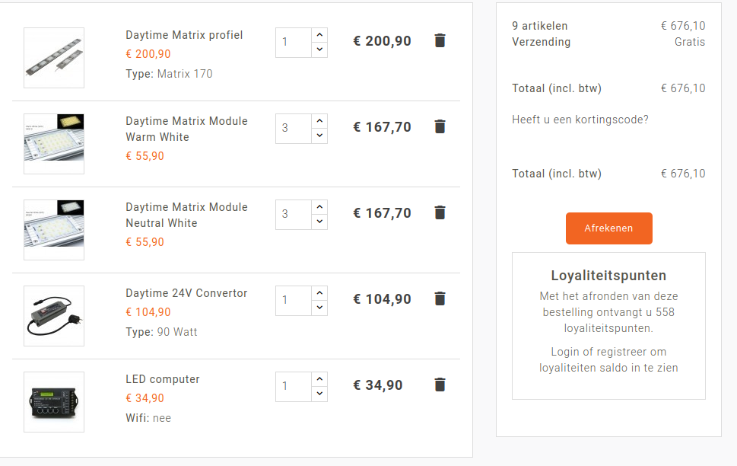Image resolution: width=737 pixels, height=466 pixels.
Task: Click Warm White module thumbnail image
Action: pyautogui.click(x=54, y=144)
